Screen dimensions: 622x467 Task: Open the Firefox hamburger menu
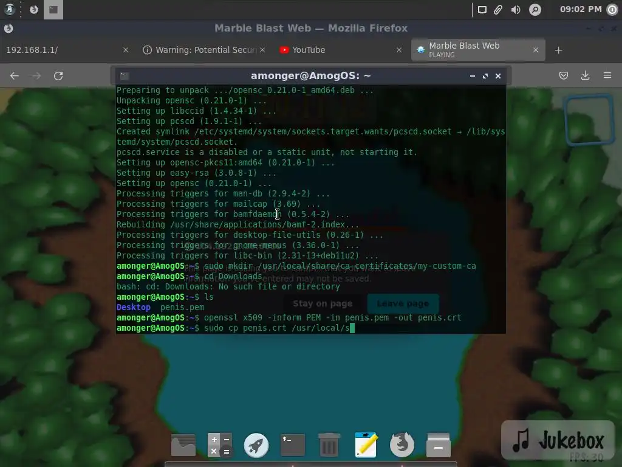pyautogui.click(x=607, y=75)
